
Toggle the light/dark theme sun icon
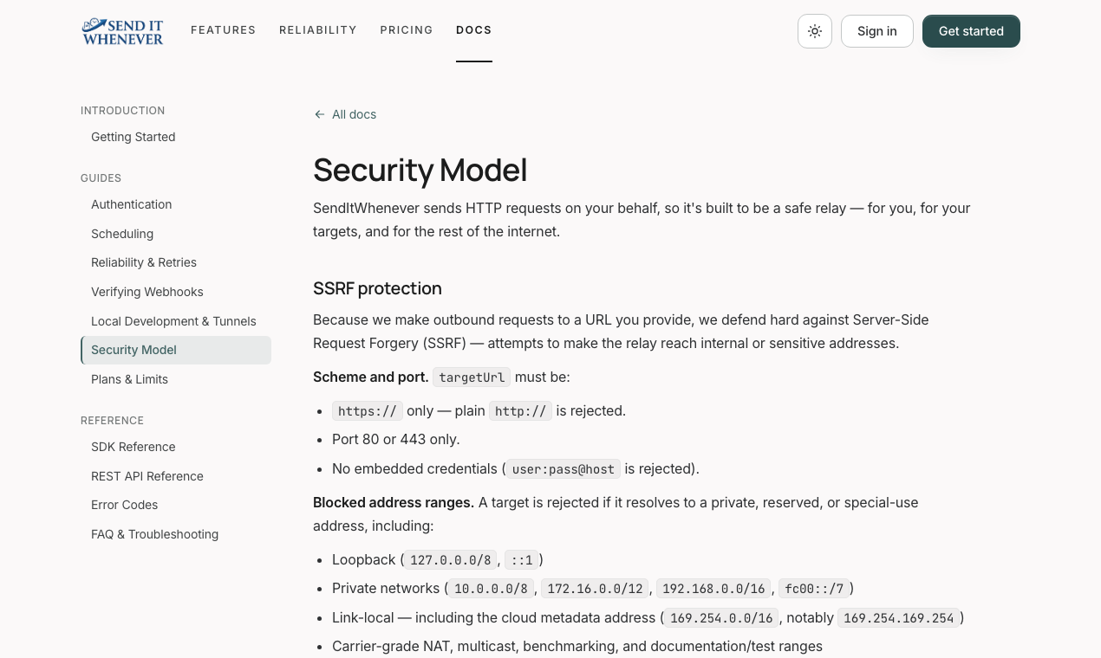click(x=815, y=31)
